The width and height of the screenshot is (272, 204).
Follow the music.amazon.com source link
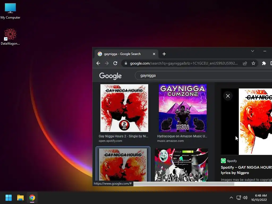point(170,141)
